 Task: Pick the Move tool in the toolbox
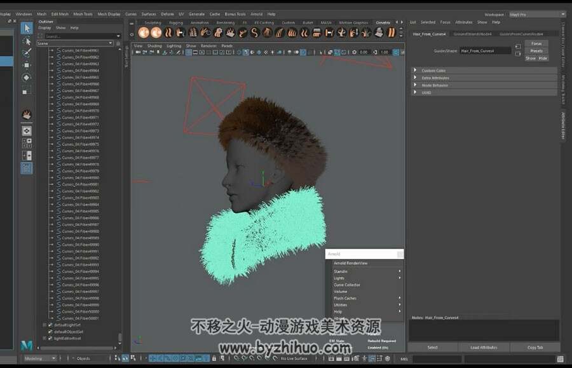[x=26, y=65]
